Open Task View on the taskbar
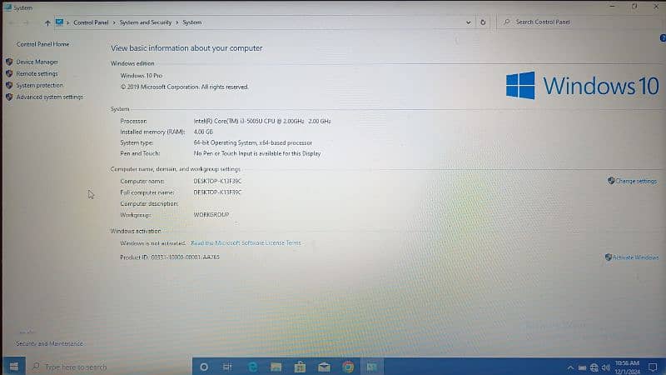Image resolution: width=666 pixels, height=375 pixels. click(227, 367)
